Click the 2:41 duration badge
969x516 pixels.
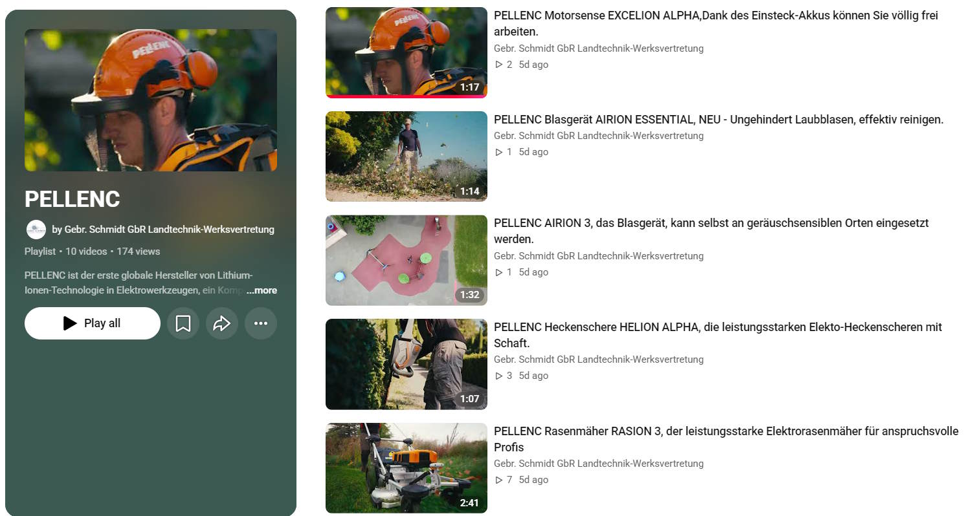coord(470,503)
